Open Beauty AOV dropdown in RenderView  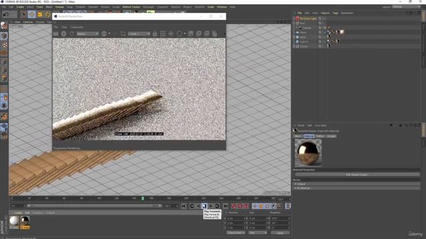point(87,34)
